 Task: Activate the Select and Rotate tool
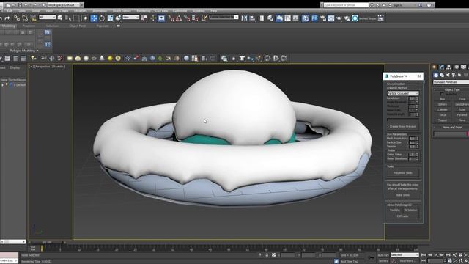point(102,18)
